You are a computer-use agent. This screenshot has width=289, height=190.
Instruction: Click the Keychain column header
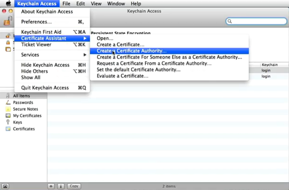pyautogui.click(x=274, y=65)
